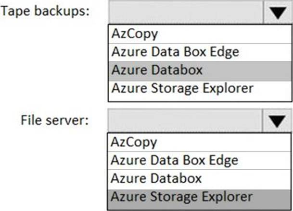Select AzCopy under File server

click(199, 142)
